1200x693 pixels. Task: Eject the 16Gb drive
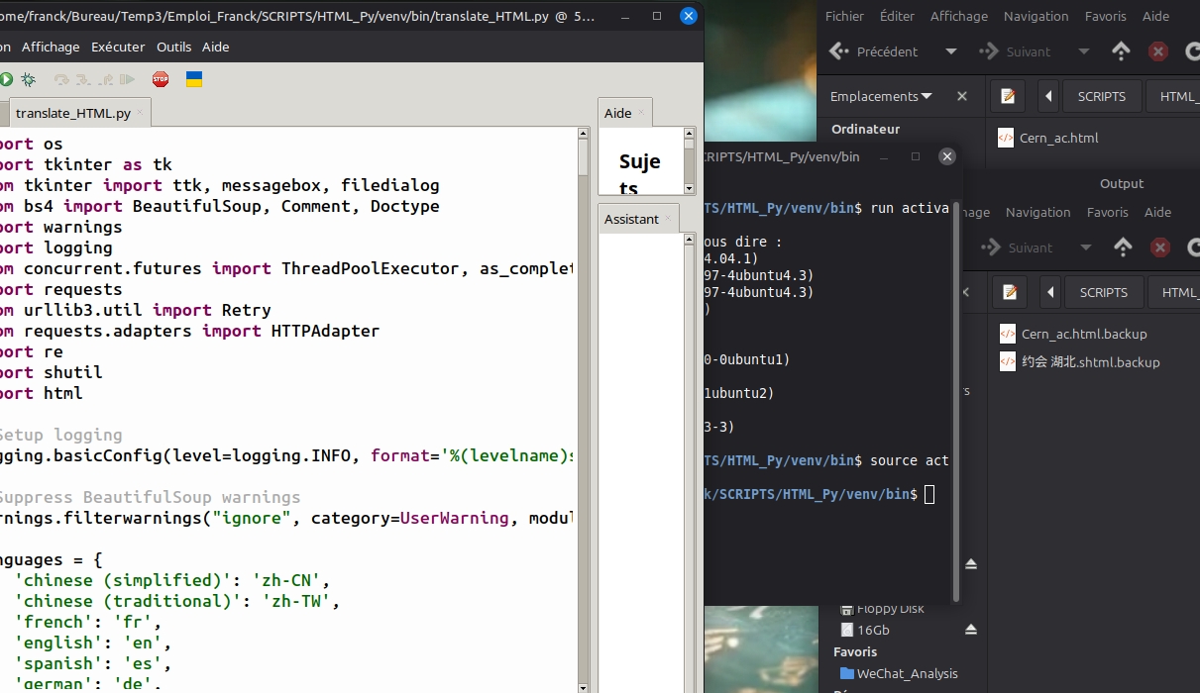coord(971,630)
